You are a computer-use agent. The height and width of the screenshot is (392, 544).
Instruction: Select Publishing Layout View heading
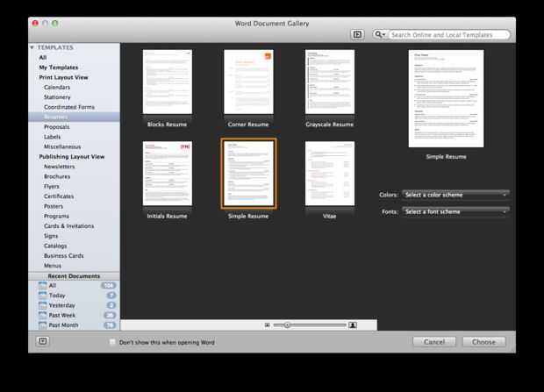point(72,157)
